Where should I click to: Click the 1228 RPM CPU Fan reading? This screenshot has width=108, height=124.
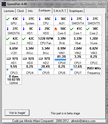tap(46, 40)
